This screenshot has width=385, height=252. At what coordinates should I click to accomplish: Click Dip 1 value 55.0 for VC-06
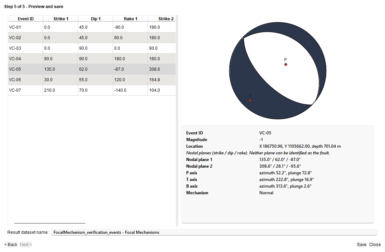click(x=83, y=80)
